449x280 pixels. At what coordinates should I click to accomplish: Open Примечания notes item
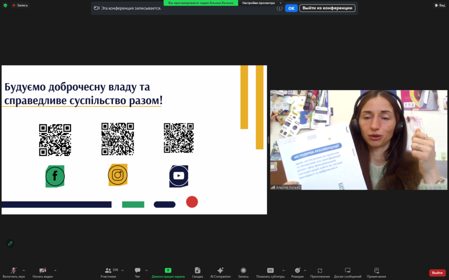click(376, 271)
